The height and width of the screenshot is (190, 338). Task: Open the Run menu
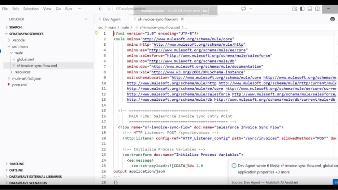coord(69,9)
